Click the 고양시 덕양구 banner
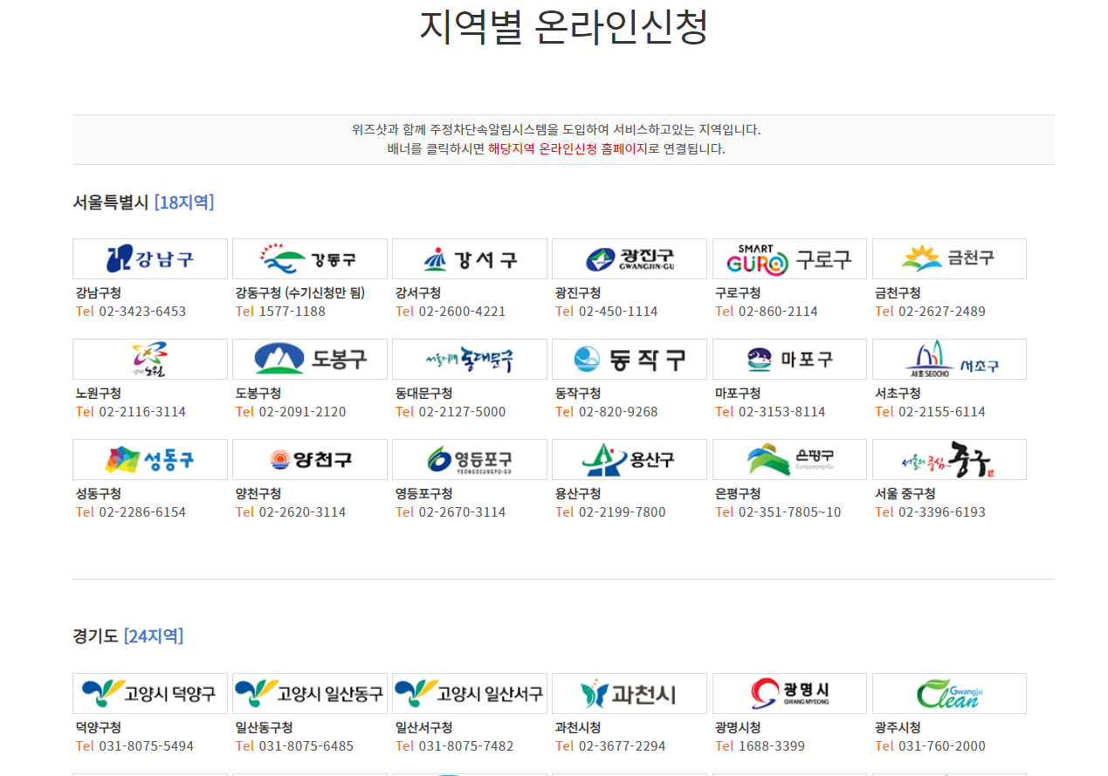The height and width of the screenshot is (776, 1108). pyautogui.click(x=150, y=693)
